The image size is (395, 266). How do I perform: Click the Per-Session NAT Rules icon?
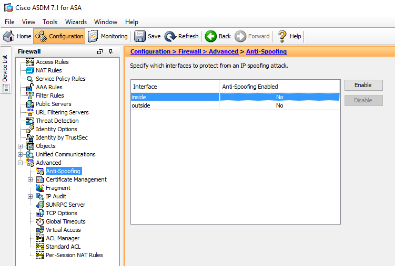pyautogui.click(x=40, y=255)
